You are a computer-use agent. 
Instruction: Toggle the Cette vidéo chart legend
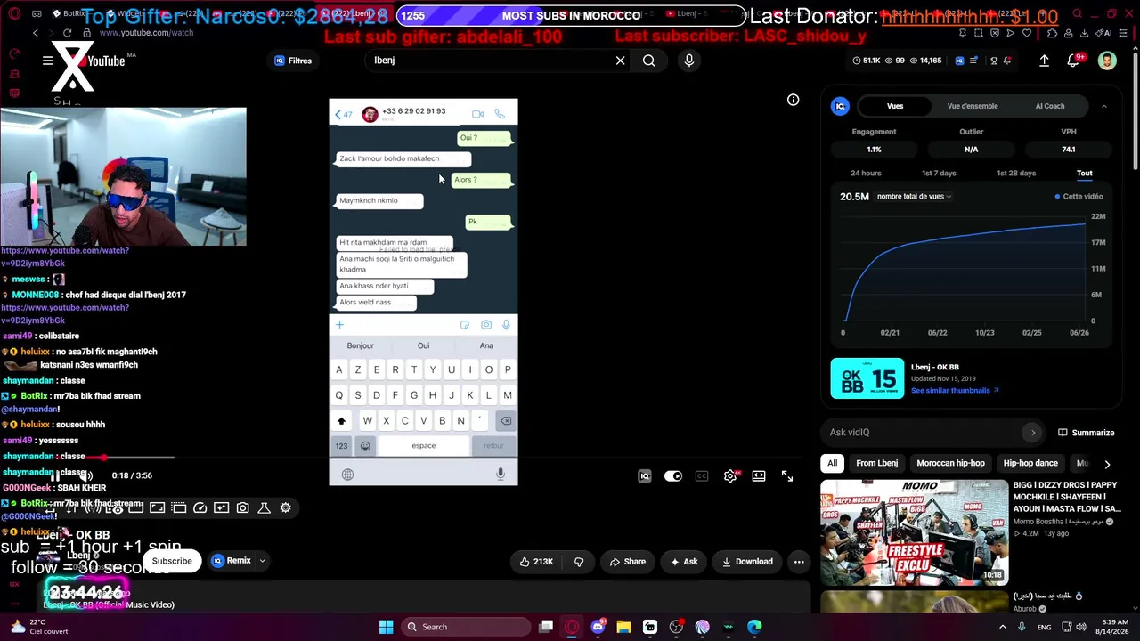pos(1079,197)
